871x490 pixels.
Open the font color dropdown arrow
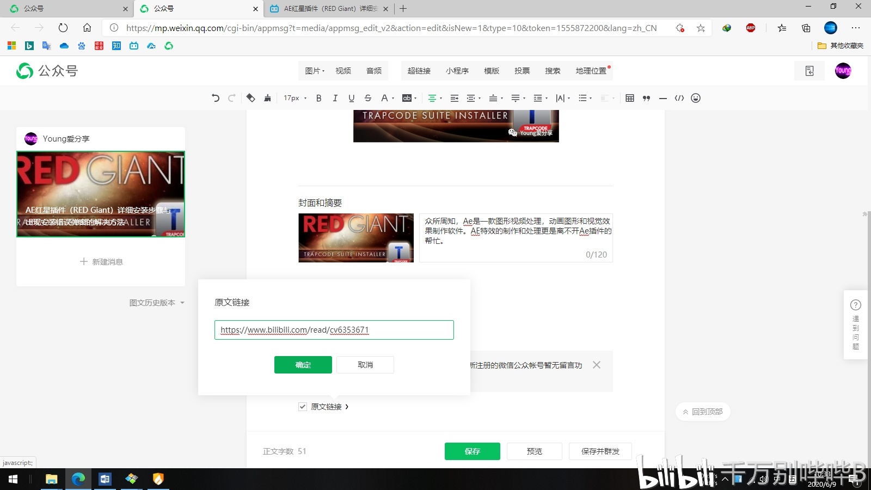(x=393, y=99)
